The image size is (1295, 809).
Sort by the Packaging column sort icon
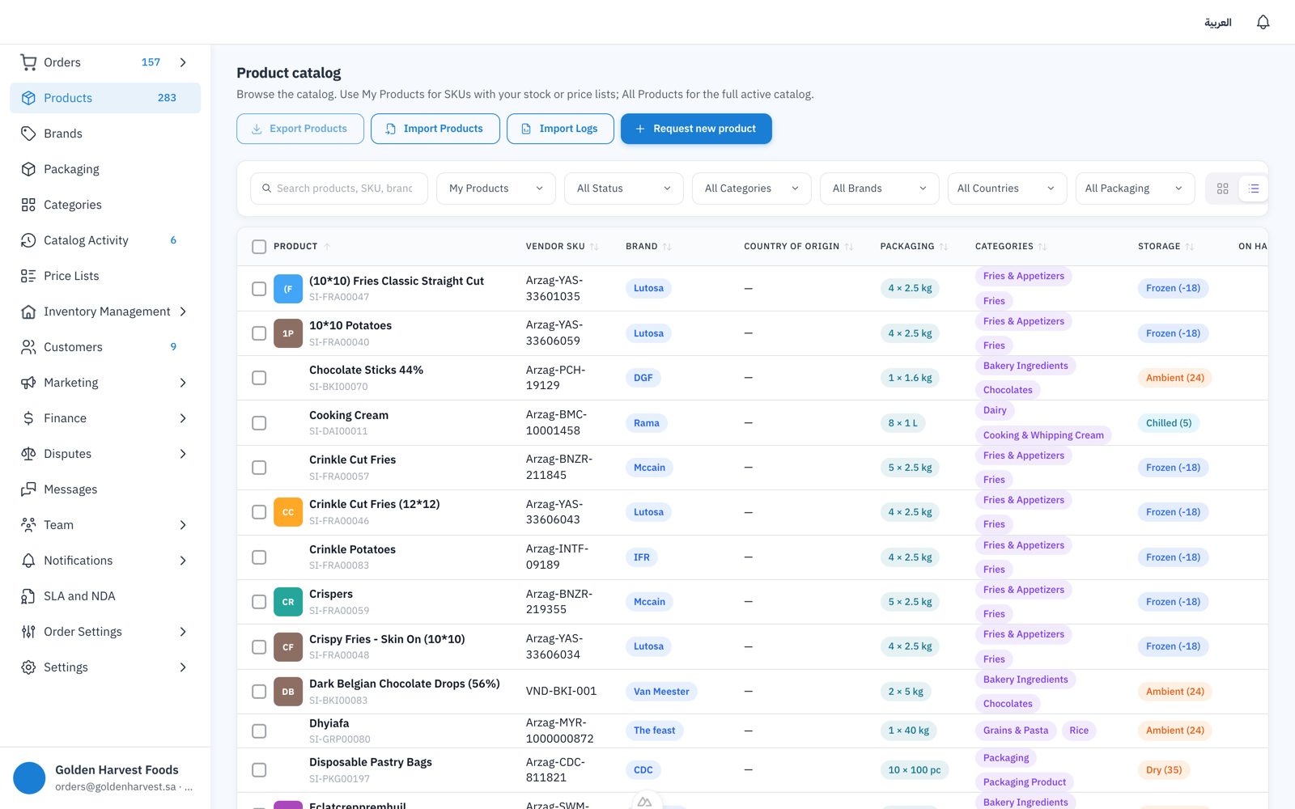[944, 247]
